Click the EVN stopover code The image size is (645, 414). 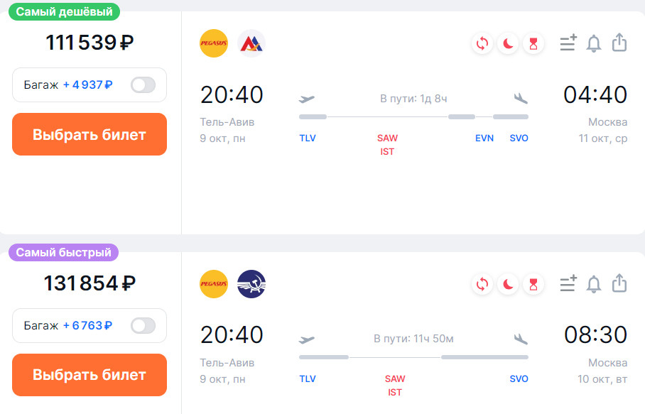[484, 138]
